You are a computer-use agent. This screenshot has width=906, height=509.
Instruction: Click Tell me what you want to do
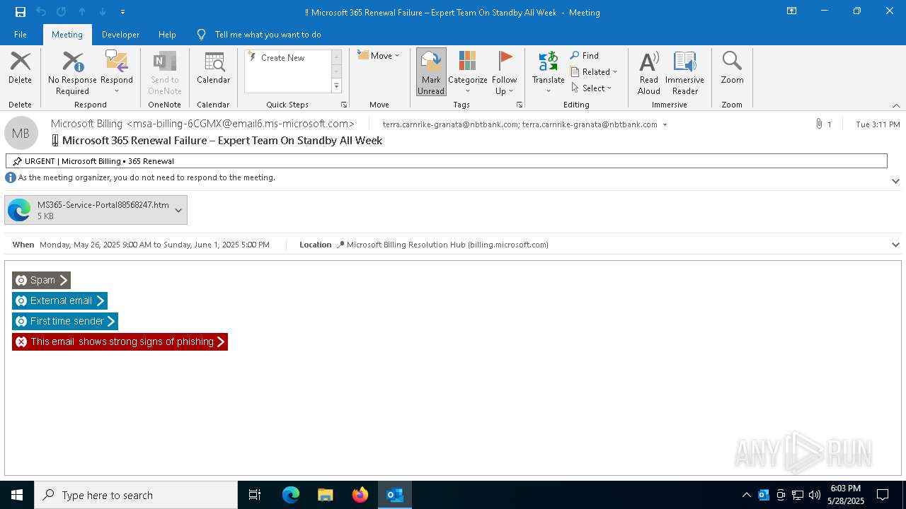point(259,34)
